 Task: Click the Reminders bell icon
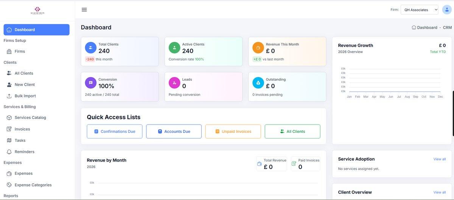coord(9,152)
